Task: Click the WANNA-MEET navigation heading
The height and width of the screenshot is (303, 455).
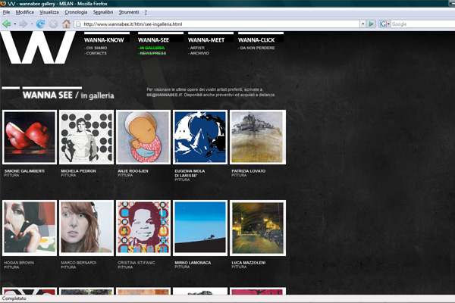Action: coord(206,40)
